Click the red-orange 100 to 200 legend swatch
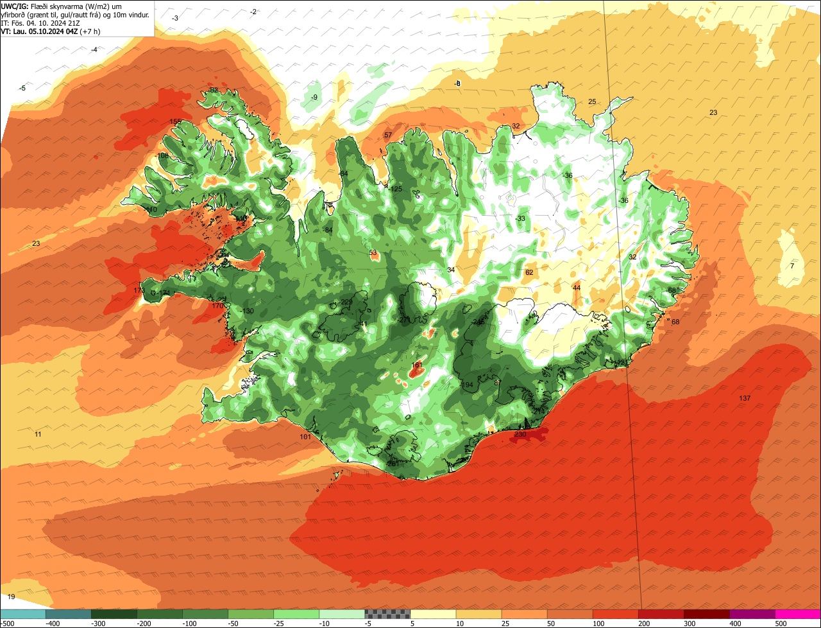This screenshot has width=821, height=628. click(615, 614)
